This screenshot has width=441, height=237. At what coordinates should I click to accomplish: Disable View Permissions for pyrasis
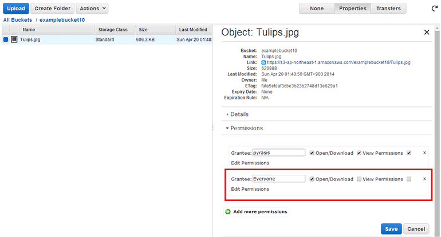click(359, 153)
